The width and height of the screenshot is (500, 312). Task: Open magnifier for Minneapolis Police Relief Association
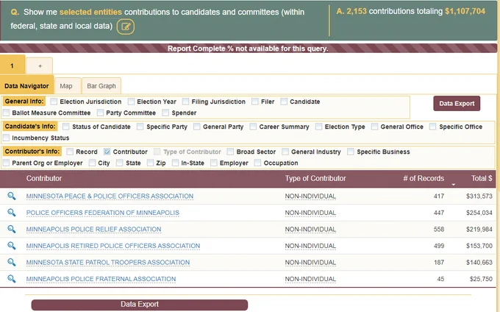(x=12, y=229)
